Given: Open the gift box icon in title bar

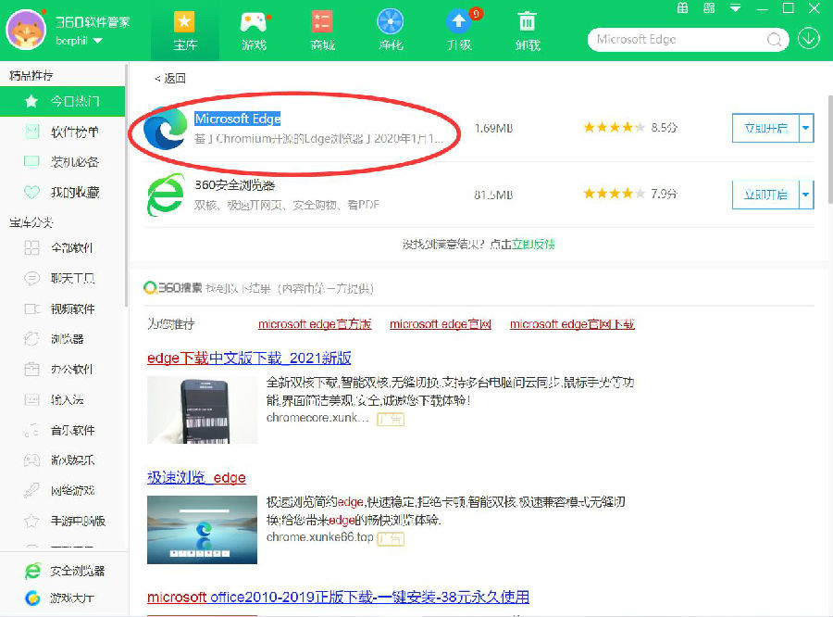Looking at the screenshot, I should click(x=683, y=8).
